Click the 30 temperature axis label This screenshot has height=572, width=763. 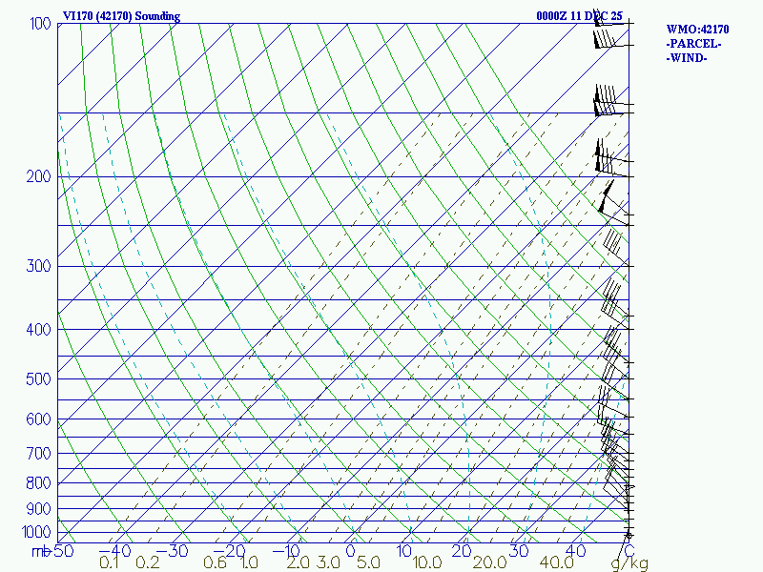click(519, 551)
